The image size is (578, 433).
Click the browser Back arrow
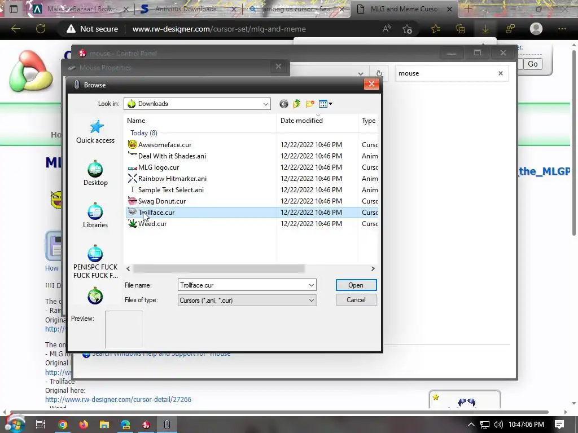pos(16,29)
